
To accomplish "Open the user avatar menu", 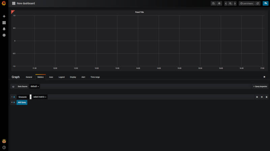I will (x=4, y=141).
